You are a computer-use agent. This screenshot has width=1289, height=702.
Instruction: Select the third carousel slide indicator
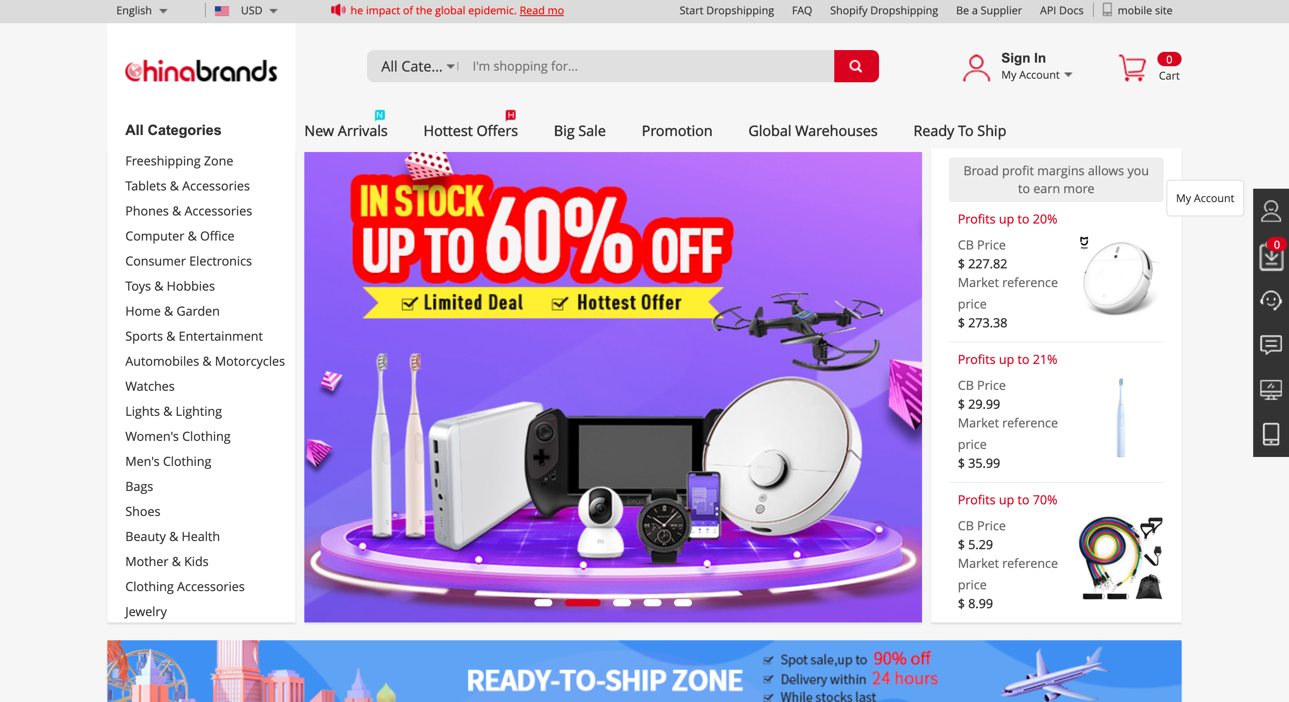622,602
